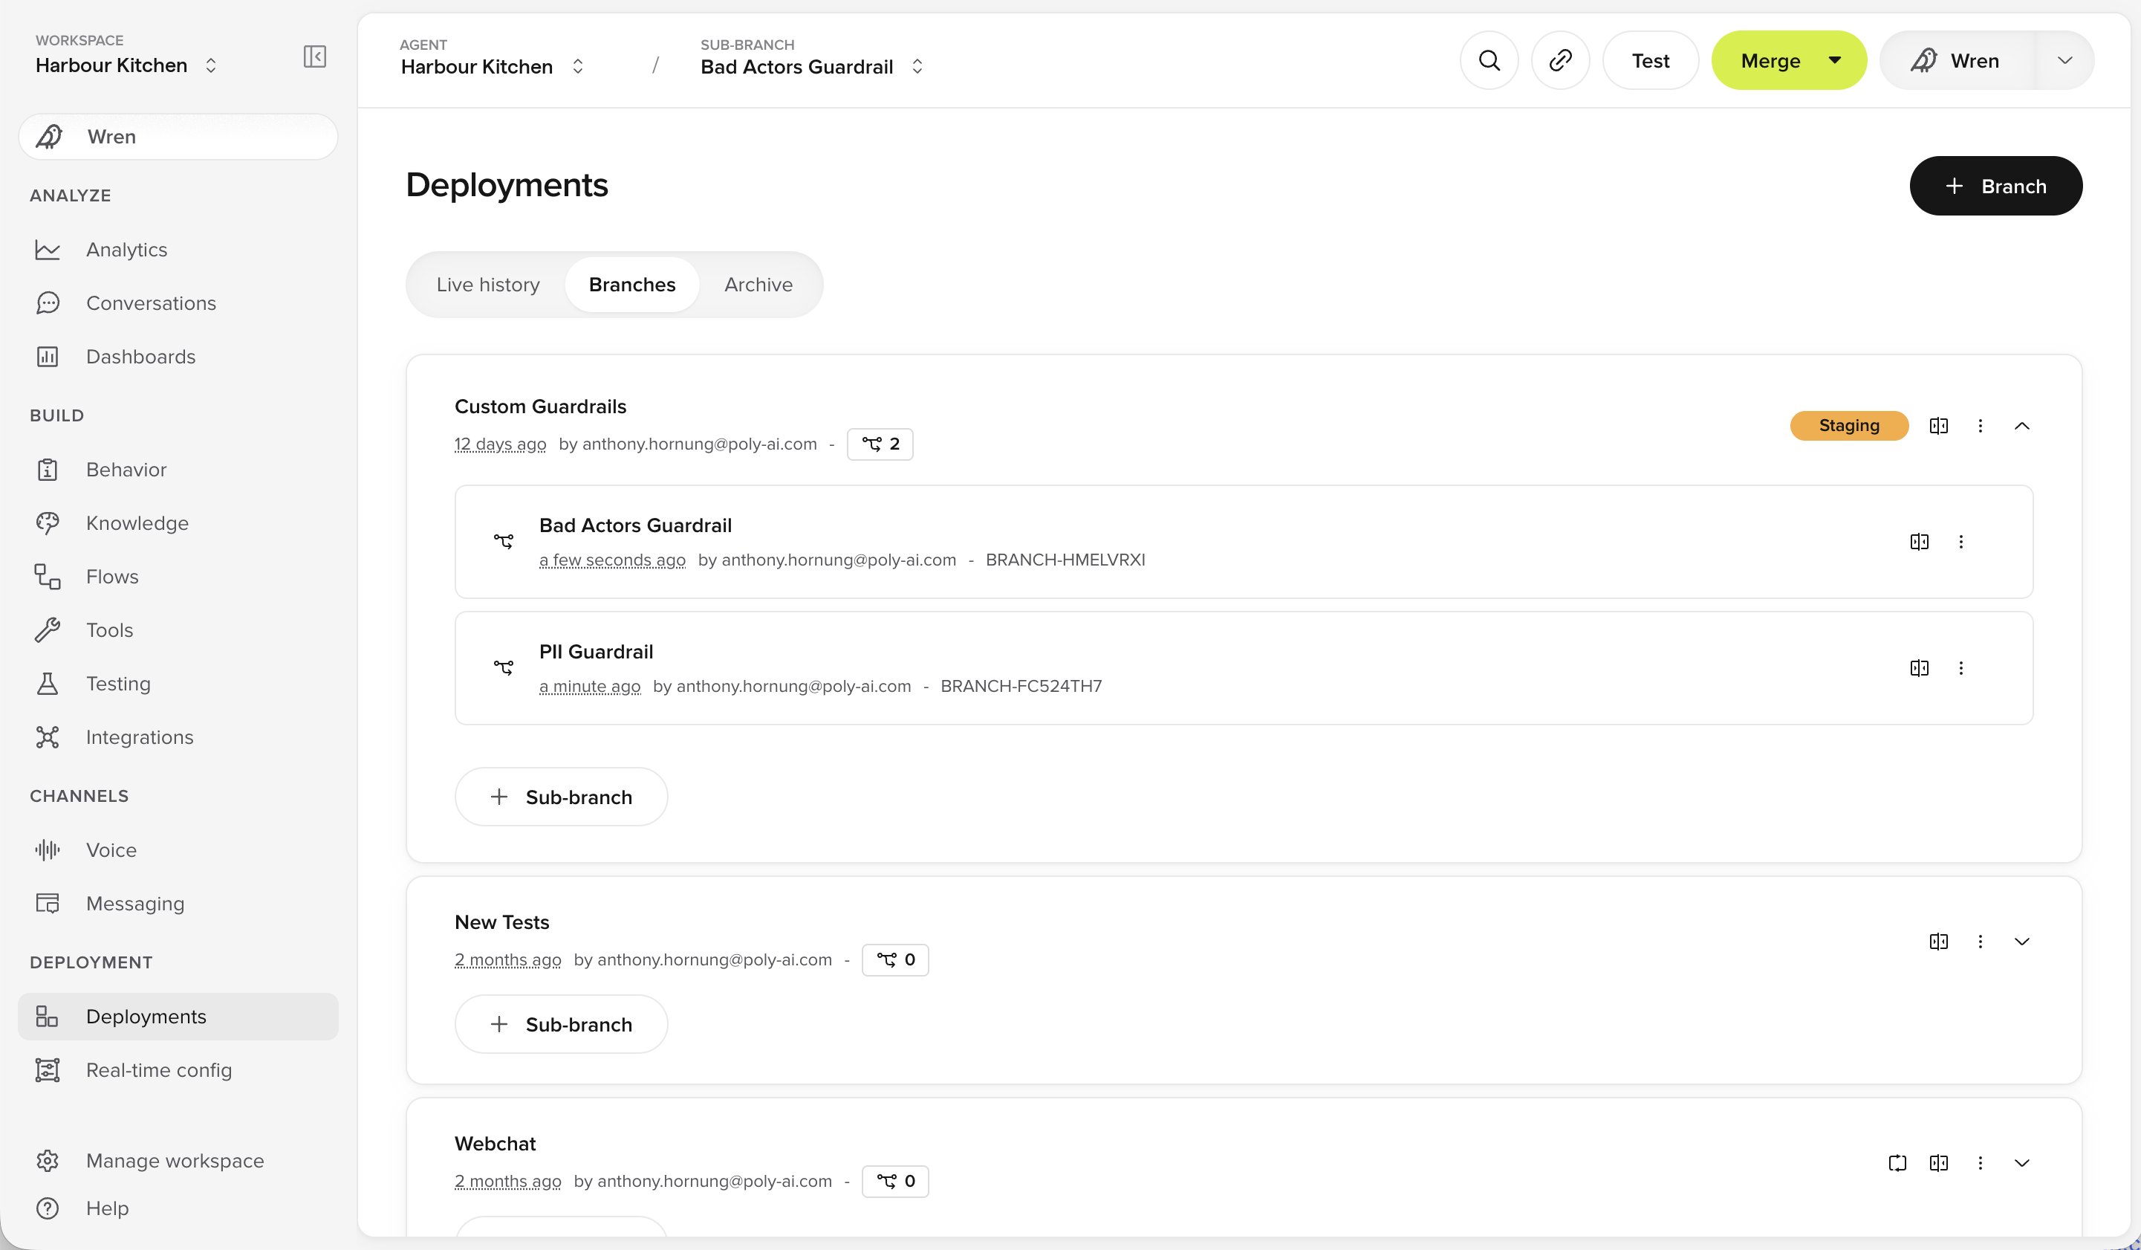The width and height of the screenshot is (2141, 1250).
Task: Click New Tests sub-branch count badge
Action: pos(894,960)
